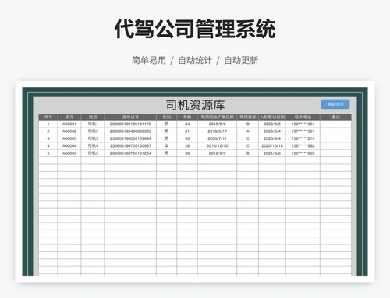The height and width of the screenshot is (298, 390).
Task: Click ID number 230606199105101172
Action: (130, 124)
